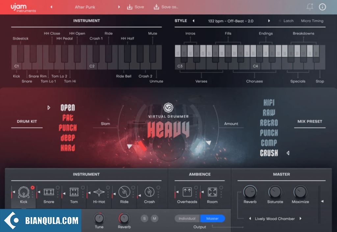This screenshot has width=337, height=232.
Task: Mute the selected instrument with M button
Action: point(154,219)
